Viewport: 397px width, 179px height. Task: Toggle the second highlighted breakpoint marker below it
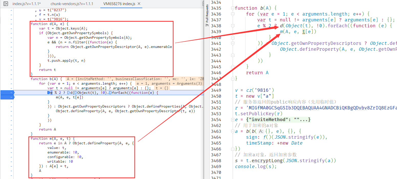click(7, 97)
